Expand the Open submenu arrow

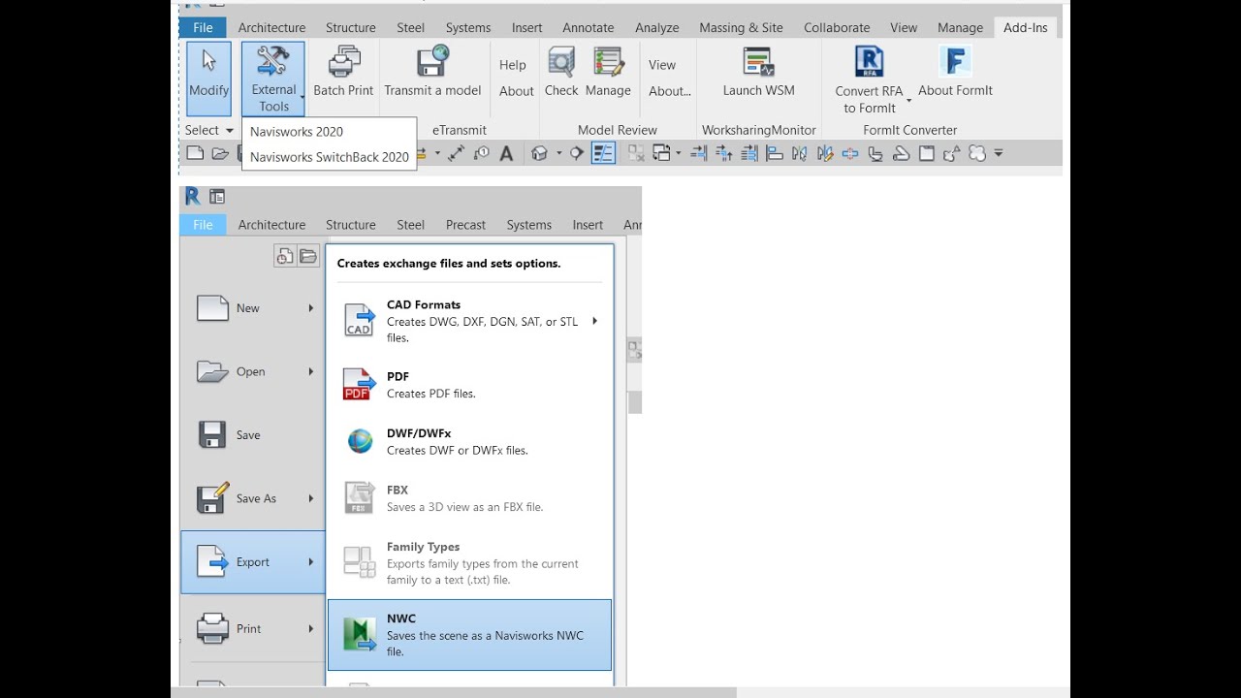[x=311, y=371]
